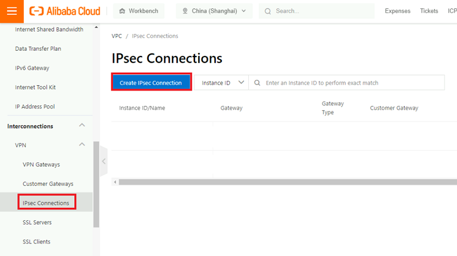This screenshot has width=457, height=256.
Task: Open the China (Shanghai) region dropdown
Action: coord(214,11)
